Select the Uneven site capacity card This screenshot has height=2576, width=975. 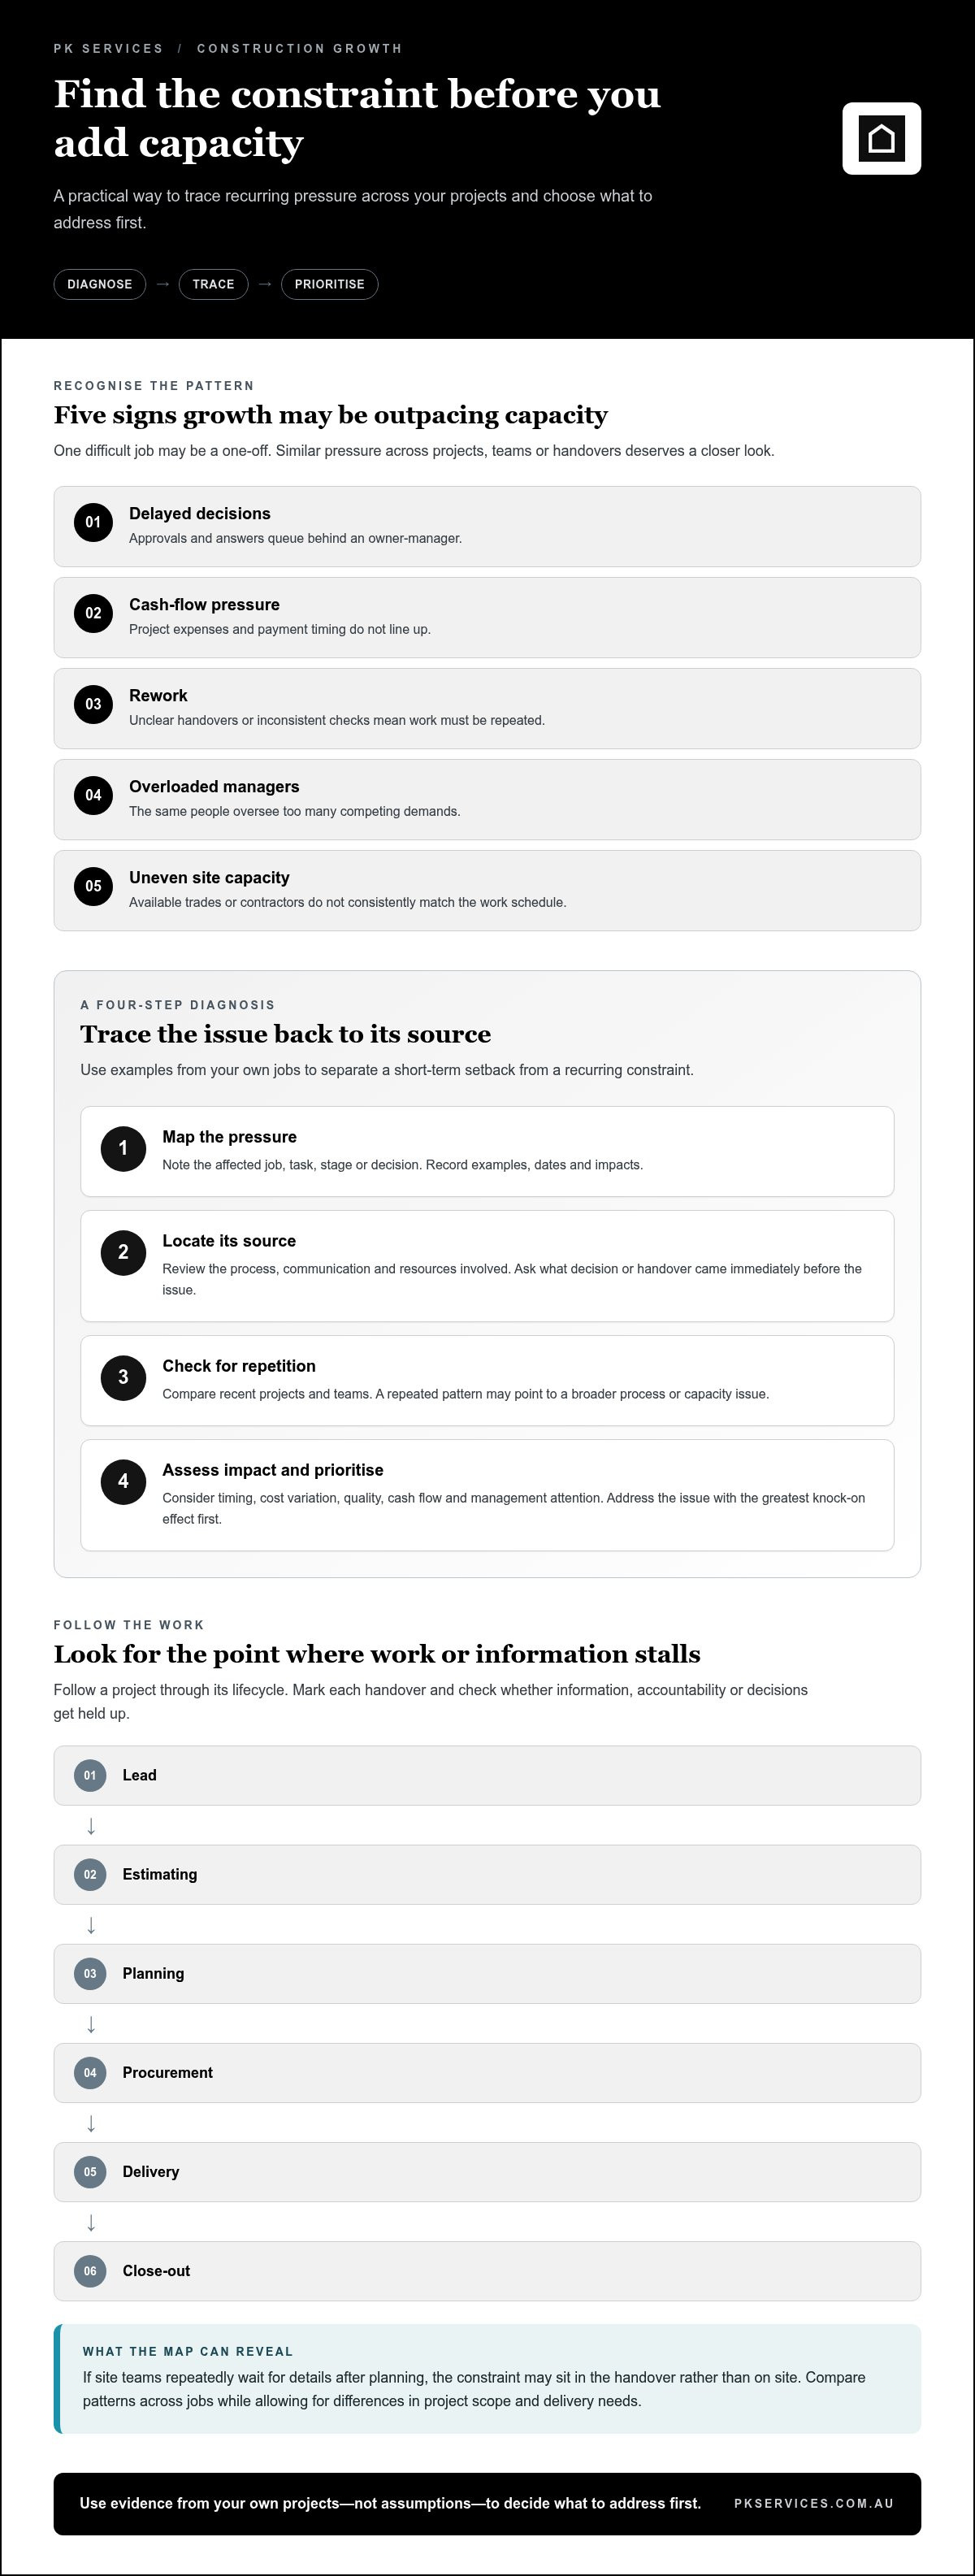click(x=487, y=890)
